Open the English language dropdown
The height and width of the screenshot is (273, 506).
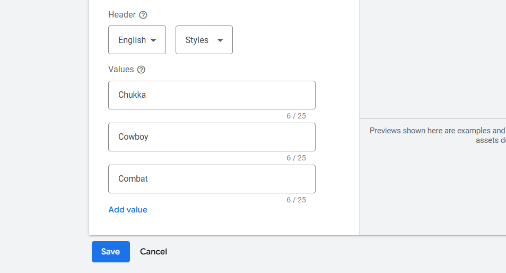pyautogui.click(x=137, y=40)
